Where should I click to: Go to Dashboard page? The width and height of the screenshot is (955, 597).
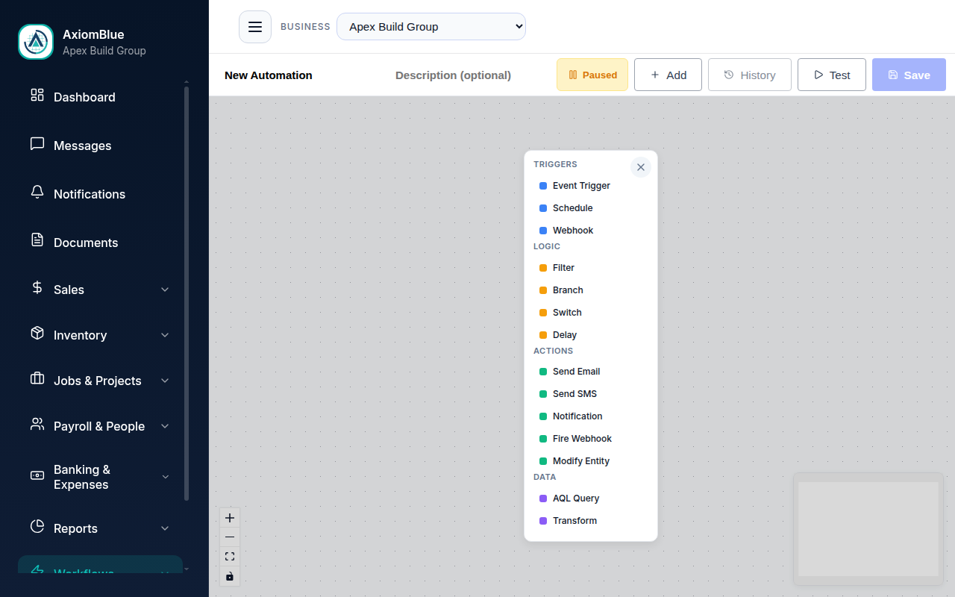pyautogui.click(x=100, y=97)
